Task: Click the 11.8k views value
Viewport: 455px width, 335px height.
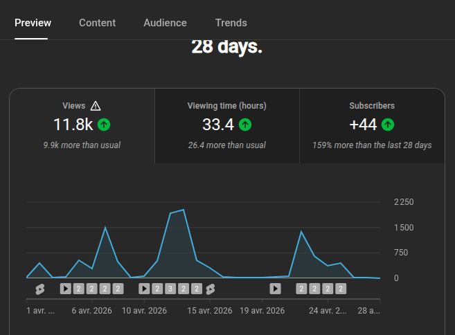Action: (73, 125)
